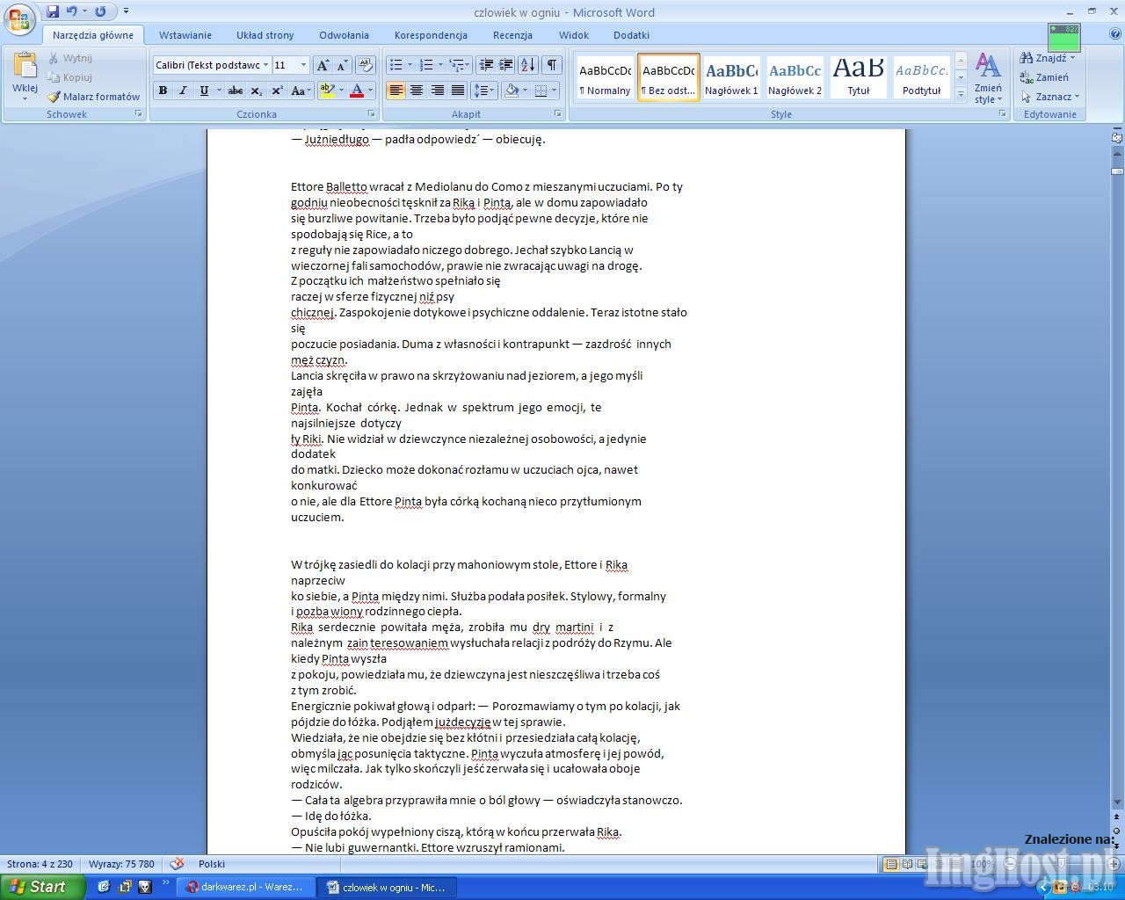The height and width of the screenshot is (900, 1125).
Task: Show hidden tray icons in the taskbar
Action: pyautogui.click(x=1045, y=887)
